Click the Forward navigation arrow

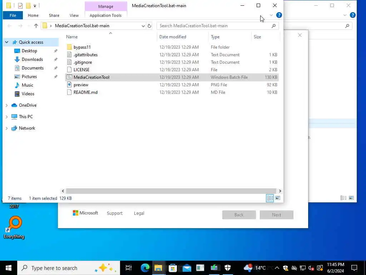click(x=20, y=26)
